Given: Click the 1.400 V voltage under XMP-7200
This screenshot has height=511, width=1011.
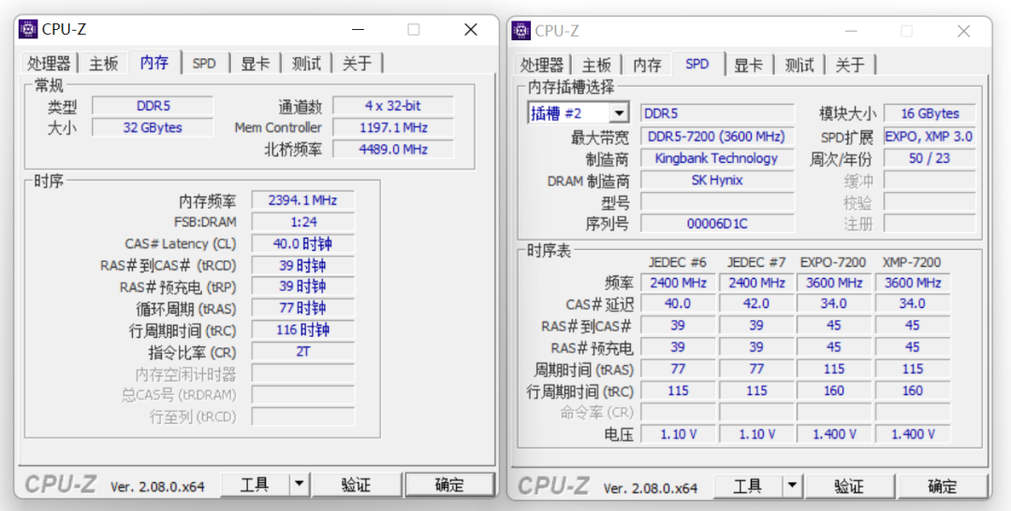Looking at the screenshot, I should (913, 434).
